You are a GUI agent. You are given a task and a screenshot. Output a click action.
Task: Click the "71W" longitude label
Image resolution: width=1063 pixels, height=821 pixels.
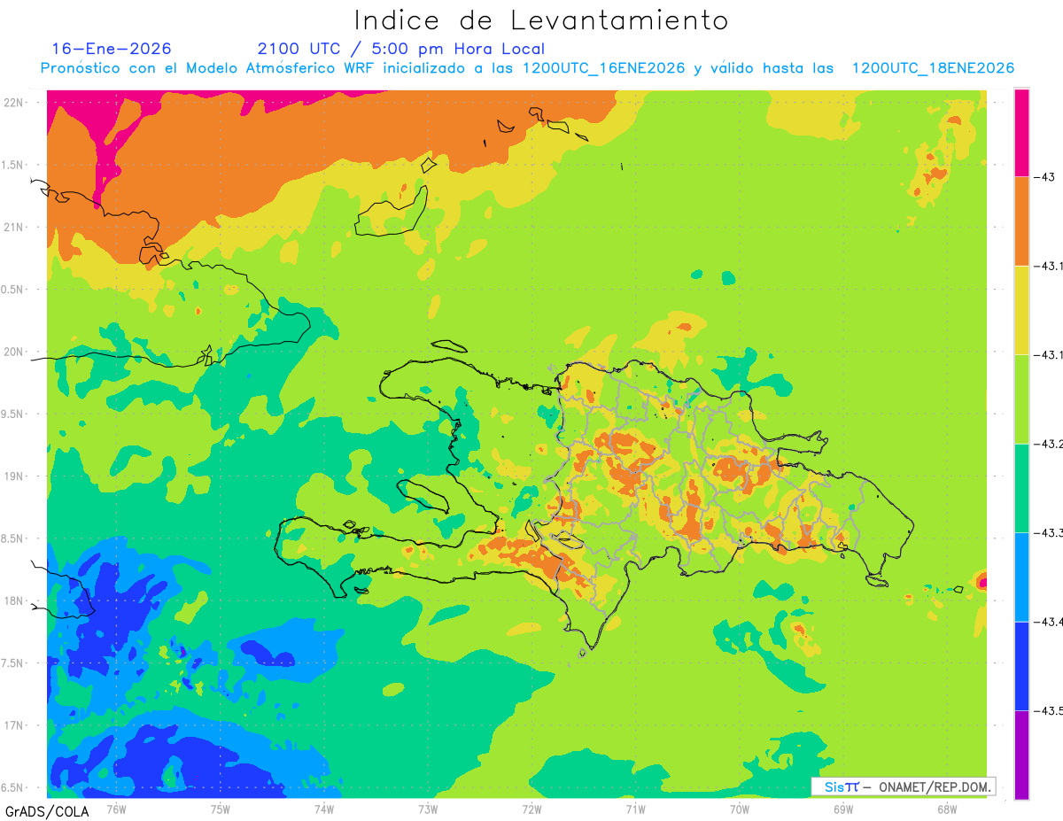pos(635,809)
